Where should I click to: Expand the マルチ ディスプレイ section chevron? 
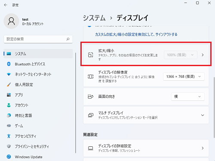[x=203, y=115]
